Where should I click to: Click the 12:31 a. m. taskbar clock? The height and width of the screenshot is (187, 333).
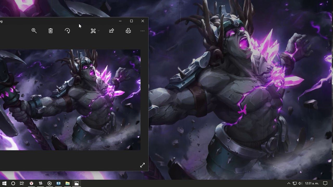coord(312,183)
